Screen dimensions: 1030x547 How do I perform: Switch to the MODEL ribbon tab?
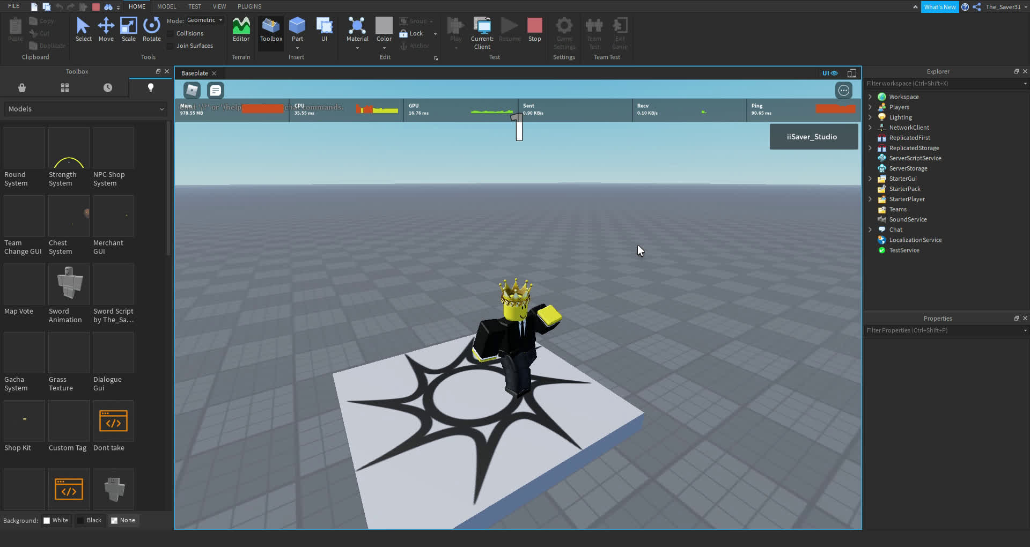click(166, 6)
